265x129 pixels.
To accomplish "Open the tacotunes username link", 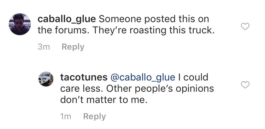I will coord(84,77).
